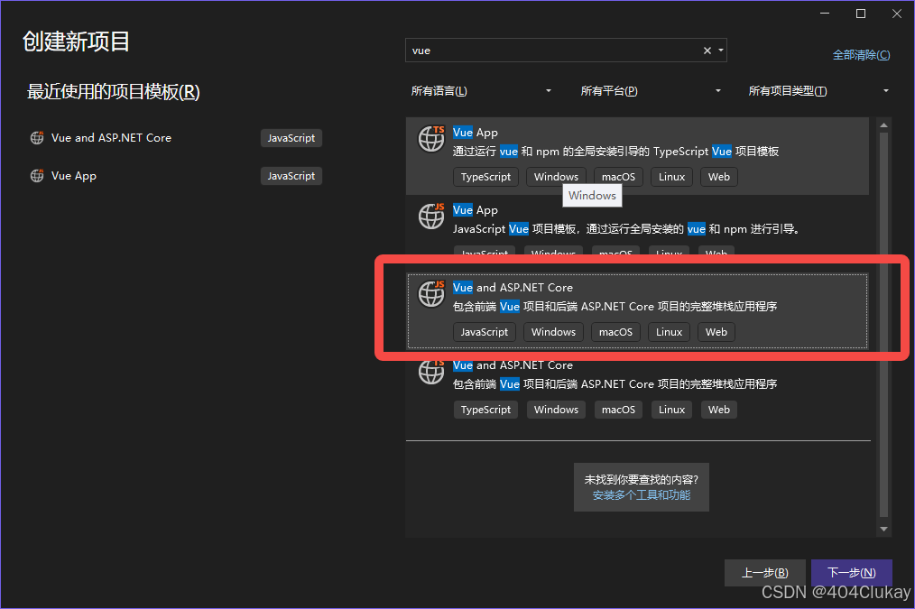
Task: Select recent template Vue App
Action: click(73, 176)
